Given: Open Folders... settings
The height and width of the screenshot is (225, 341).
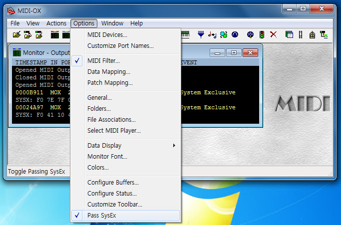Looking at the screenshot, I should coord(125,108).
